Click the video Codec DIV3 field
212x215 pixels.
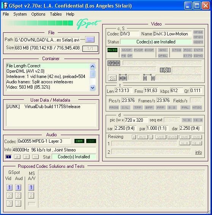coord(130,34)
